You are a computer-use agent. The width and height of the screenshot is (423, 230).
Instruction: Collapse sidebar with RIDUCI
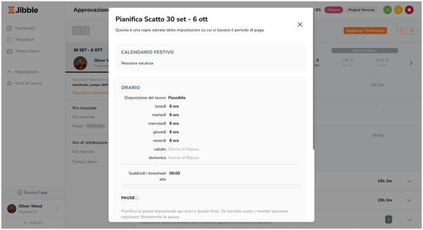(33, 223)
